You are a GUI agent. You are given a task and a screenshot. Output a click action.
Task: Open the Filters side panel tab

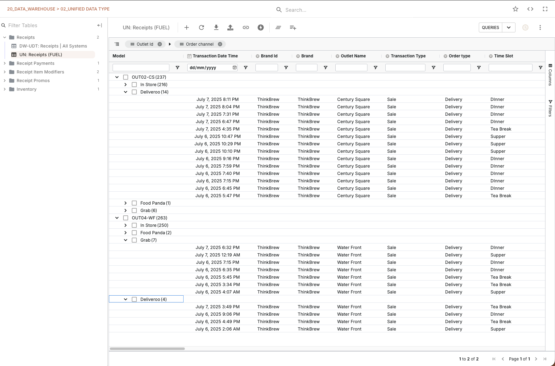point(550,108)
